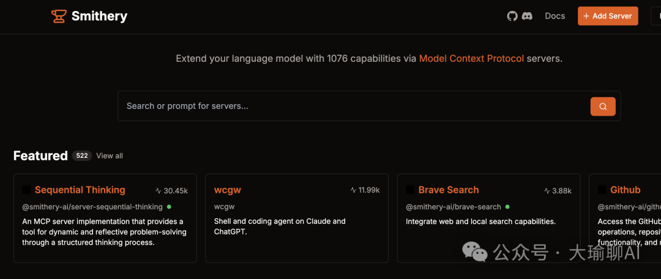Focus the Search or prompt for servers field
Screen dimensions: 661x279
pos(354,106)
